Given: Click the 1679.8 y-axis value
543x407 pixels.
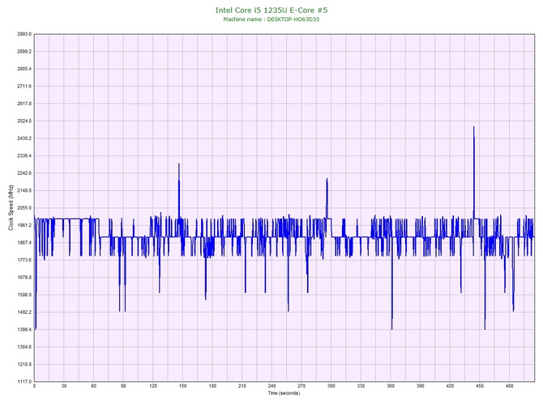Looking at the screenshot, I should (x=24, y=278).
